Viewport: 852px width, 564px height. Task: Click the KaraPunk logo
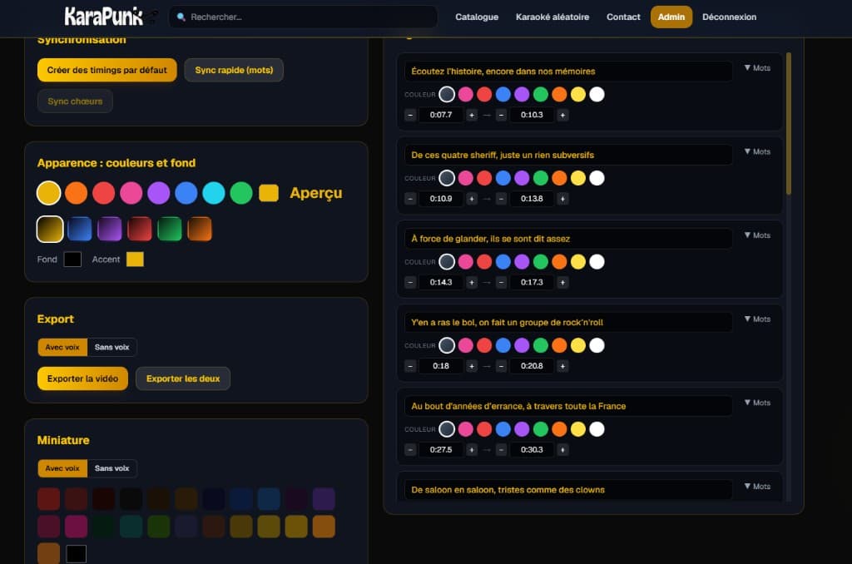coord(104,17)
